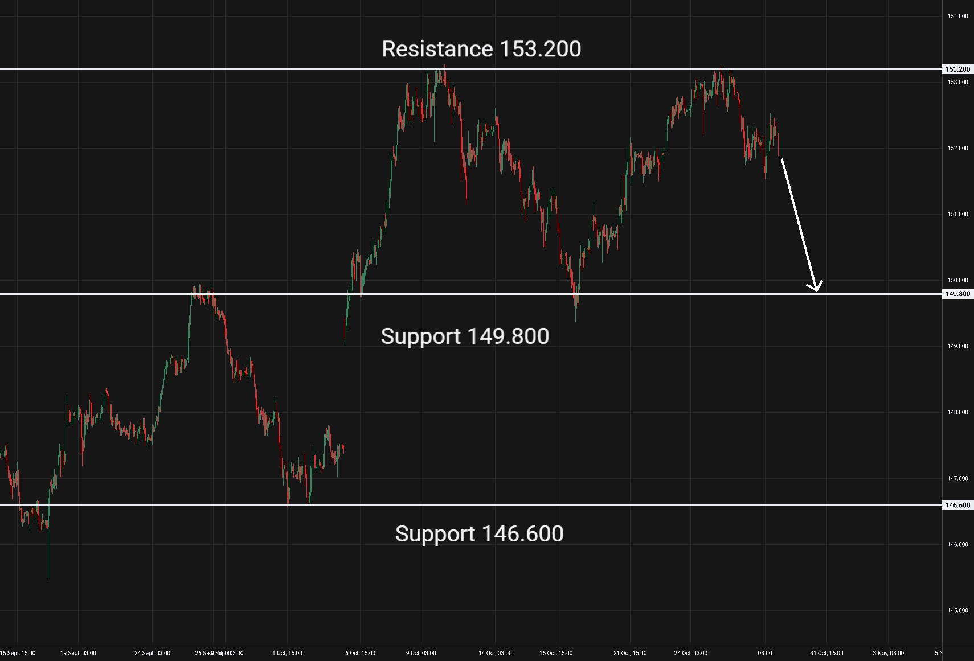This screenshot has height=661, width=974.
Task: Click the 146.600 price tag on axis
Action: pyautogui.click(x=957, y=505)
